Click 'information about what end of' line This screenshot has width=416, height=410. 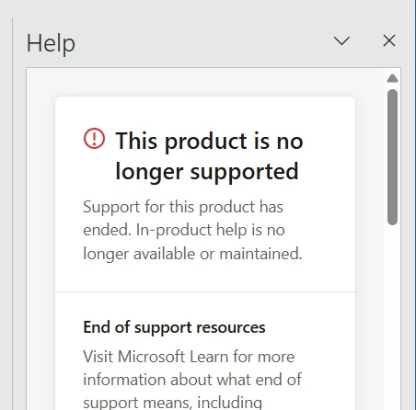[x=192, y=380]
